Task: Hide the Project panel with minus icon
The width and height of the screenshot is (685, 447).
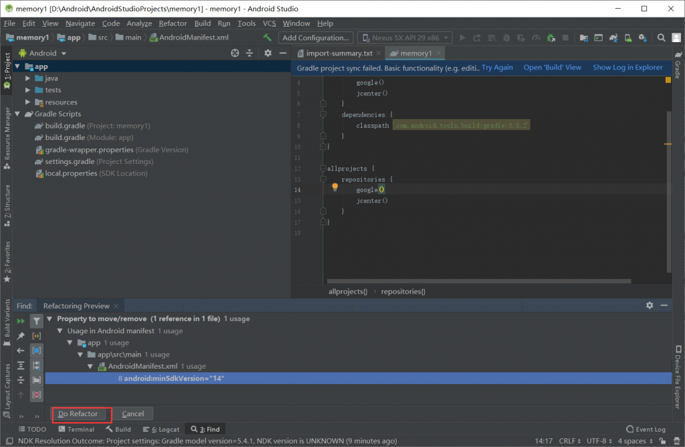Action: [x=283, y=53]
